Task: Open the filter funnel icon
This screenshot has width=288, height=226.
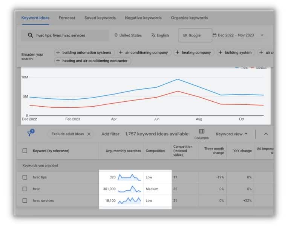Action: point(31,133)
